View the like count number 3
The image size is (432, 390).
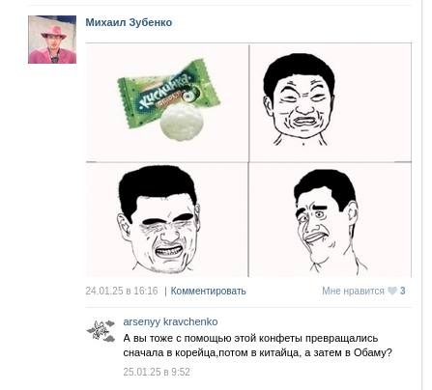(403, 291)
